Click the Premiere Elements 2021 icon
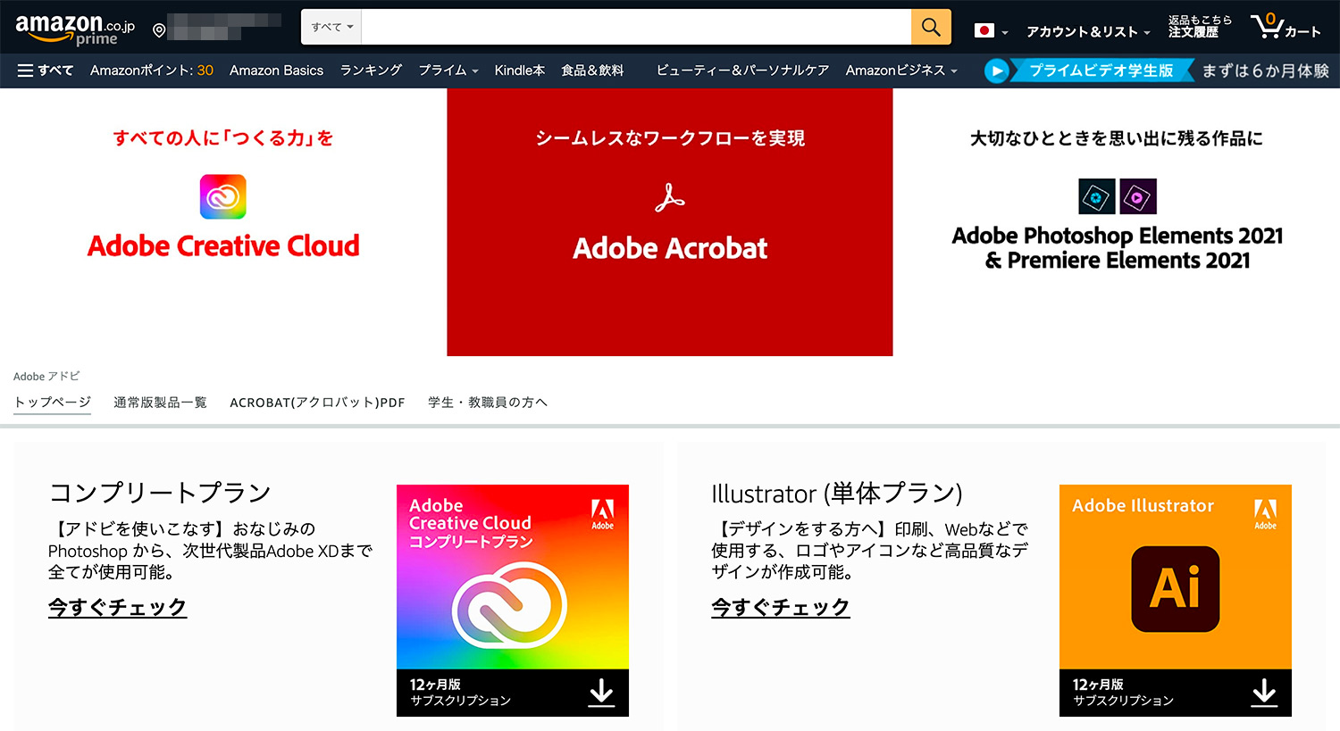1340x731 pixels. pyautogui.click(x=1137, y=196)
